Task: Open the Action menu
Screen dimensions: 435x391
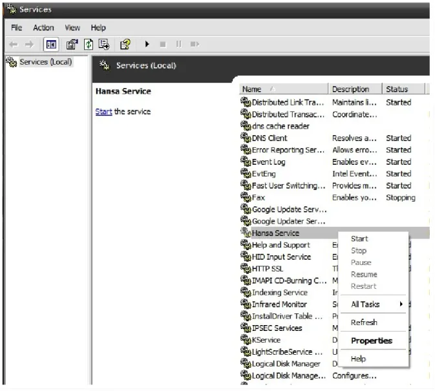Action: [x=43, y=27]
